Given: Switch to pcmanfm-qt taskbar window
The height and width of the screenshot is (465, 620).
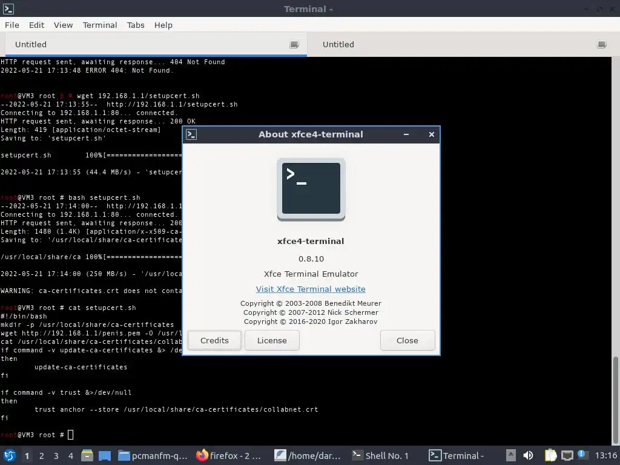Looking at the screenshot, I should 153,455.
